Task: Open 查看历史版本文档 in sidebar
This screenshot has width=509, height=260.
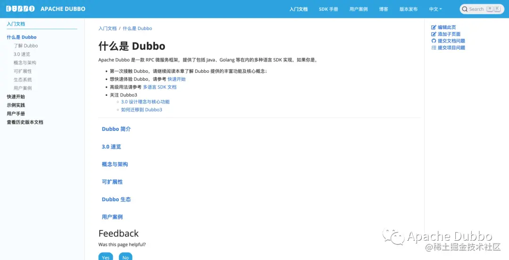Action: pyautogui.click(x=25, y=122)
